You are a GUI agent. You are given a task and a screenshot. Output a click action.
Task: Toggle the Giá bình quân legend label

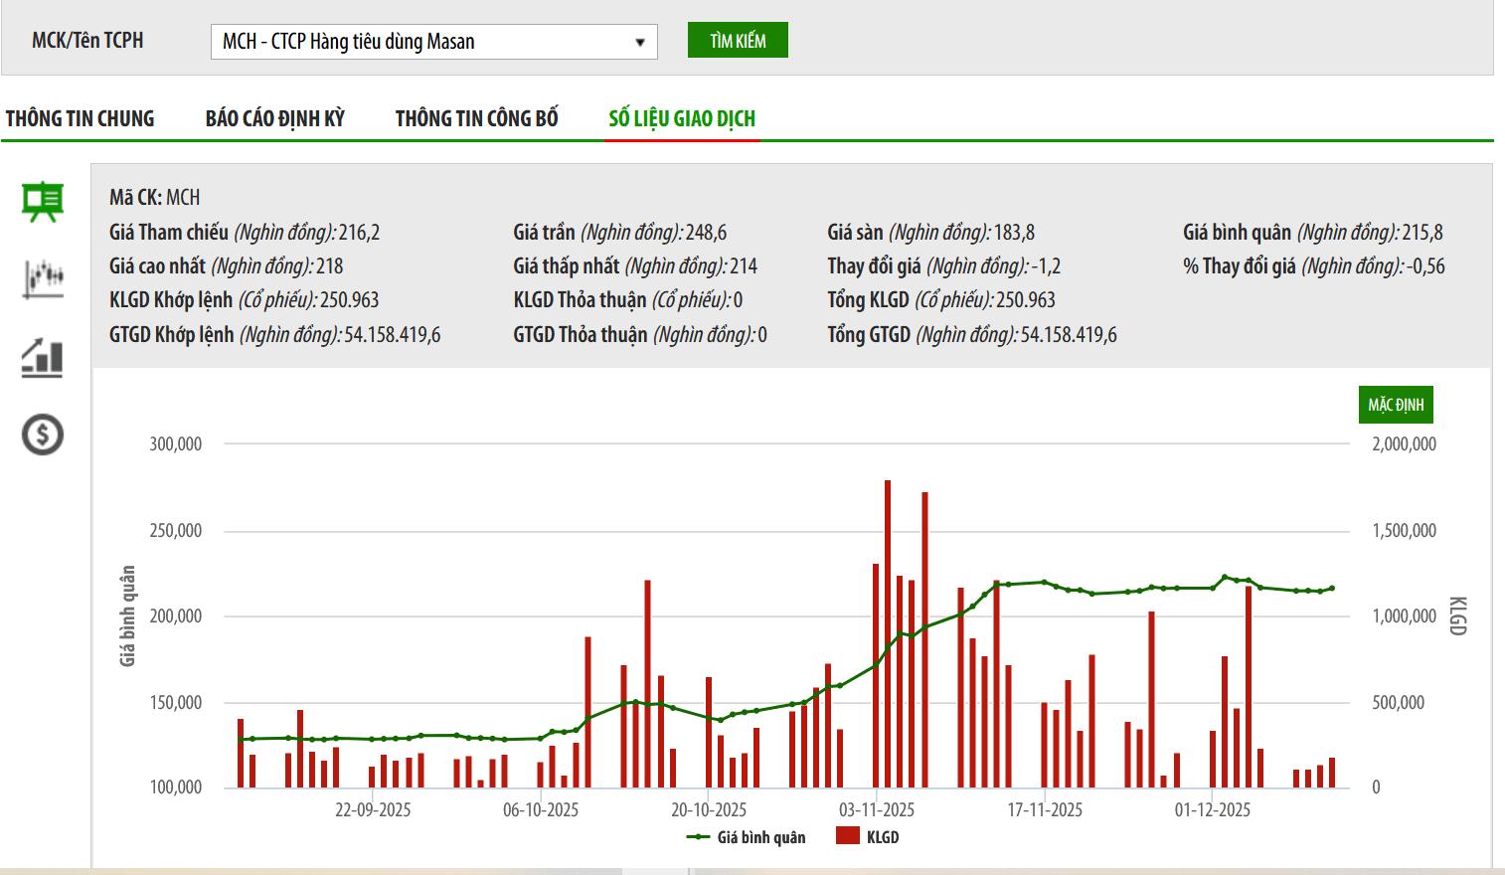pyautogui.click(x=761, y=837)
